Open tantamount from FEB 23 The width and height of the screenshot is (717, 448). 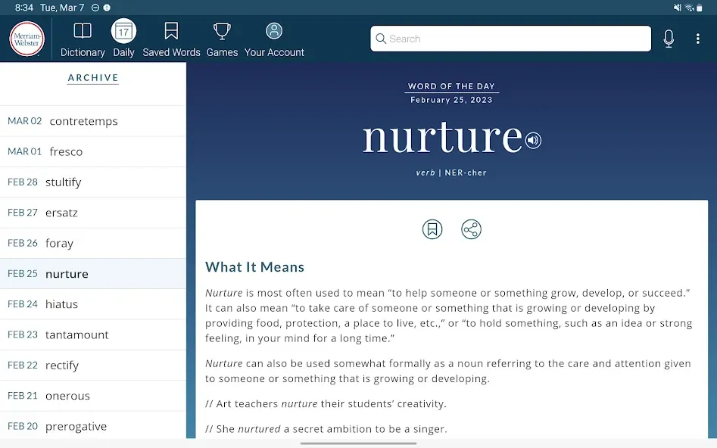click(x=93, y=334)
